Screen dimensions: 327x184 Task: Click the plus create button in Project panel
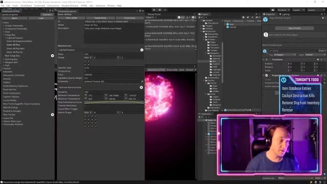200,17
